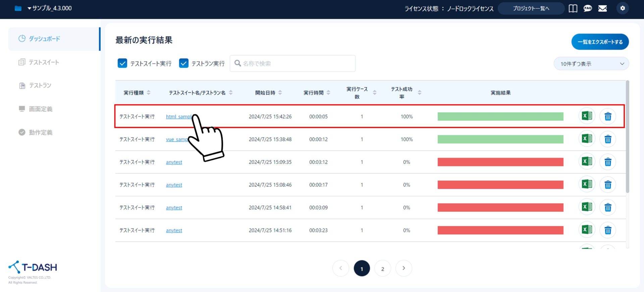Expand the 10件ずつ表示 page size dropdown
Viewport: 644px width, 292px height.
[x=591, y=64]
